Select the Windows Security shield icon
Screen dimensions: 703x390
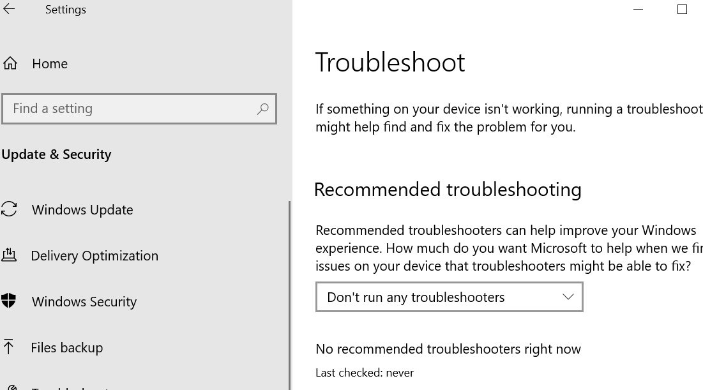(9, 301)
